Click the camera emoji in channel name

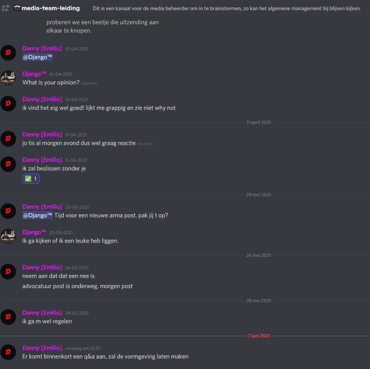tap(17, 8)
